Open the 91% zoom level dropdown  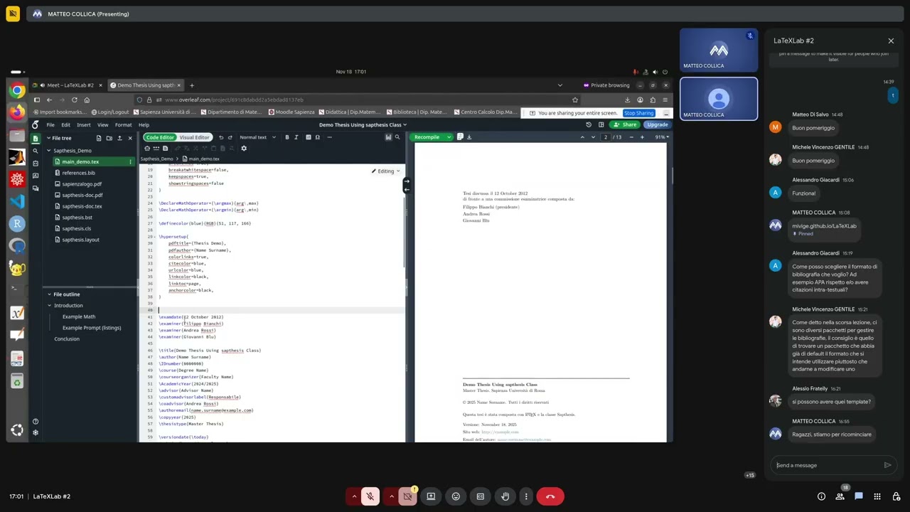pos(662,137)
